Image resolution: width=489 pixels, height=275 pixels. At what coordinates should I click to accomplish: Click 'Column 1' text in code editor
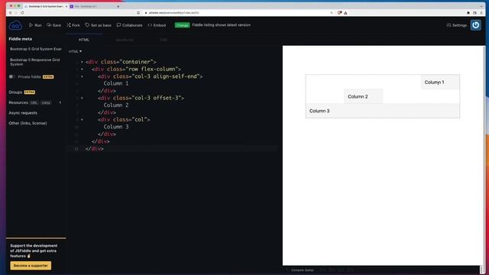116,83
